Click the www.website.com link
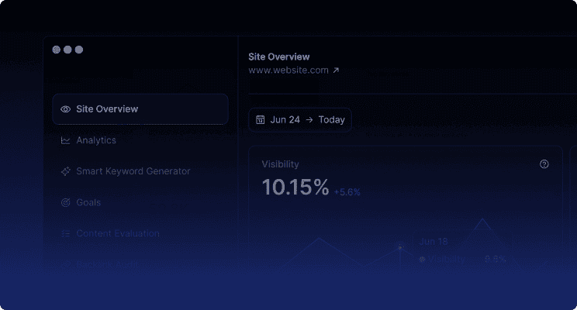The width and height of the screenshot is (577, 310). click(x=287, y=71)
